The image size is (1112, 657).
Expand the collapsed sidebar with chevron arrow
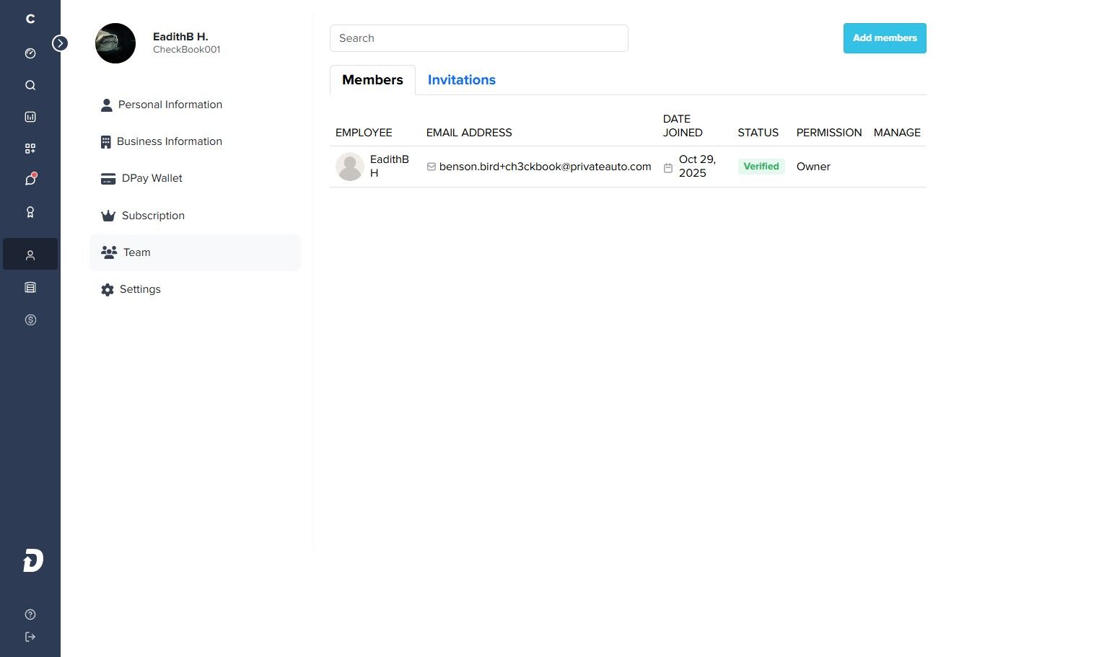pos(60,43)
